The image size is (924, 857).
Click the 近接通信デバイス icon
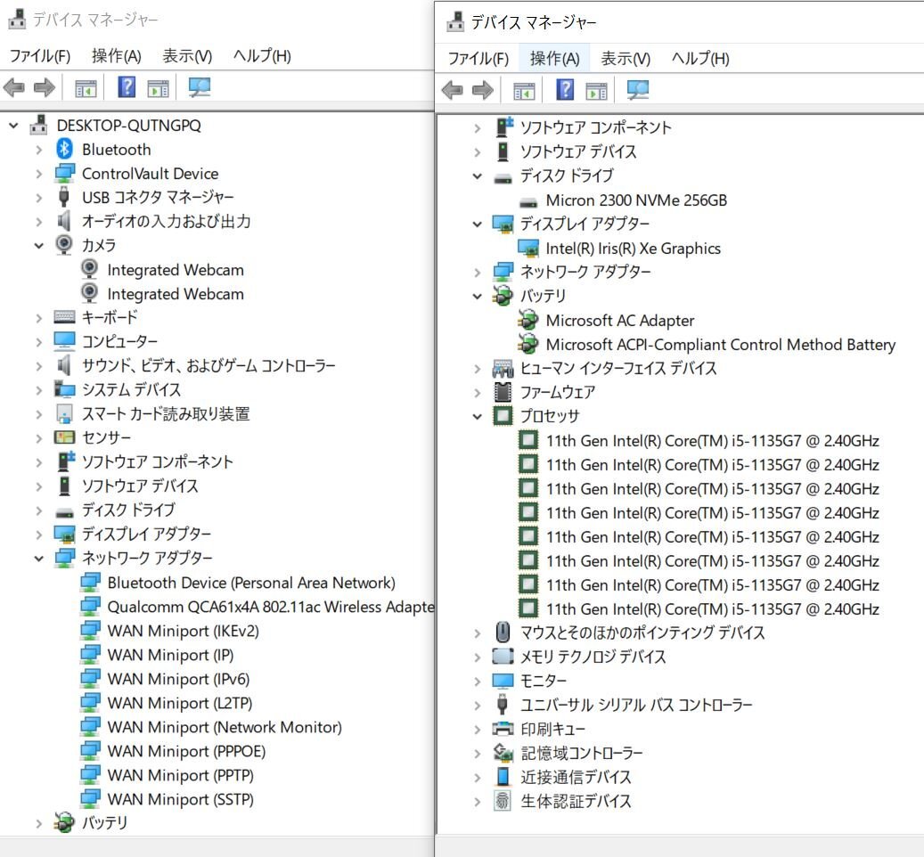[503, 776]
